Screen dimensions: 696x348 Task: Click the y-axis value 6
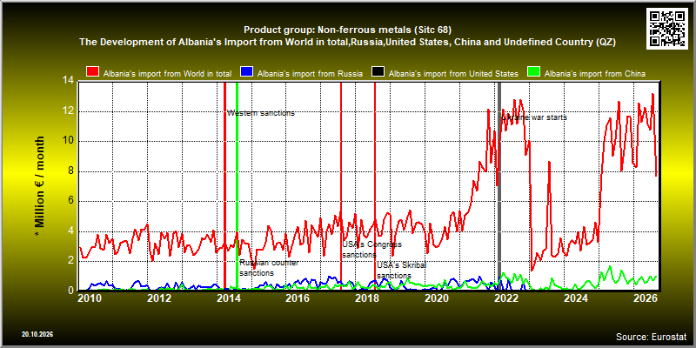[x=71, y=201]
